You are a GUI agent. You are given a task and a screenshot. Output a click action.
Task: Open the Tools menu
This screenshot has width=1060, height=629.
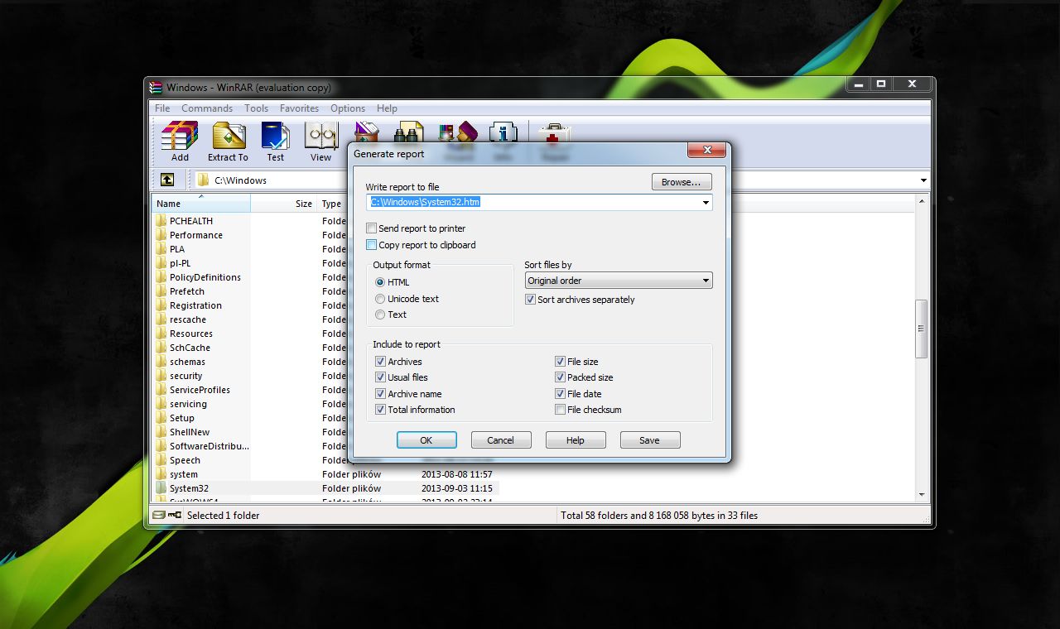(x=256, y=108)
